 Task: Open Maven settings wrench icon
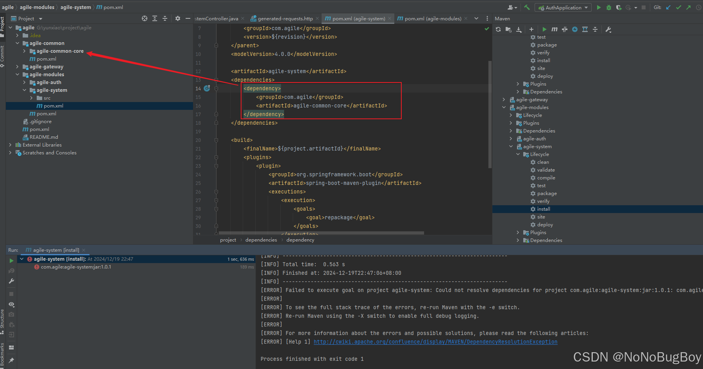pyautogui.click(x=608, y=29)
